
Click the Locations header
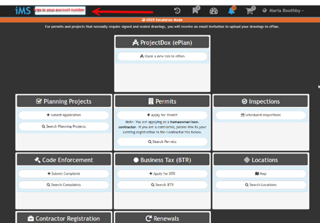(x=261, y=160)
